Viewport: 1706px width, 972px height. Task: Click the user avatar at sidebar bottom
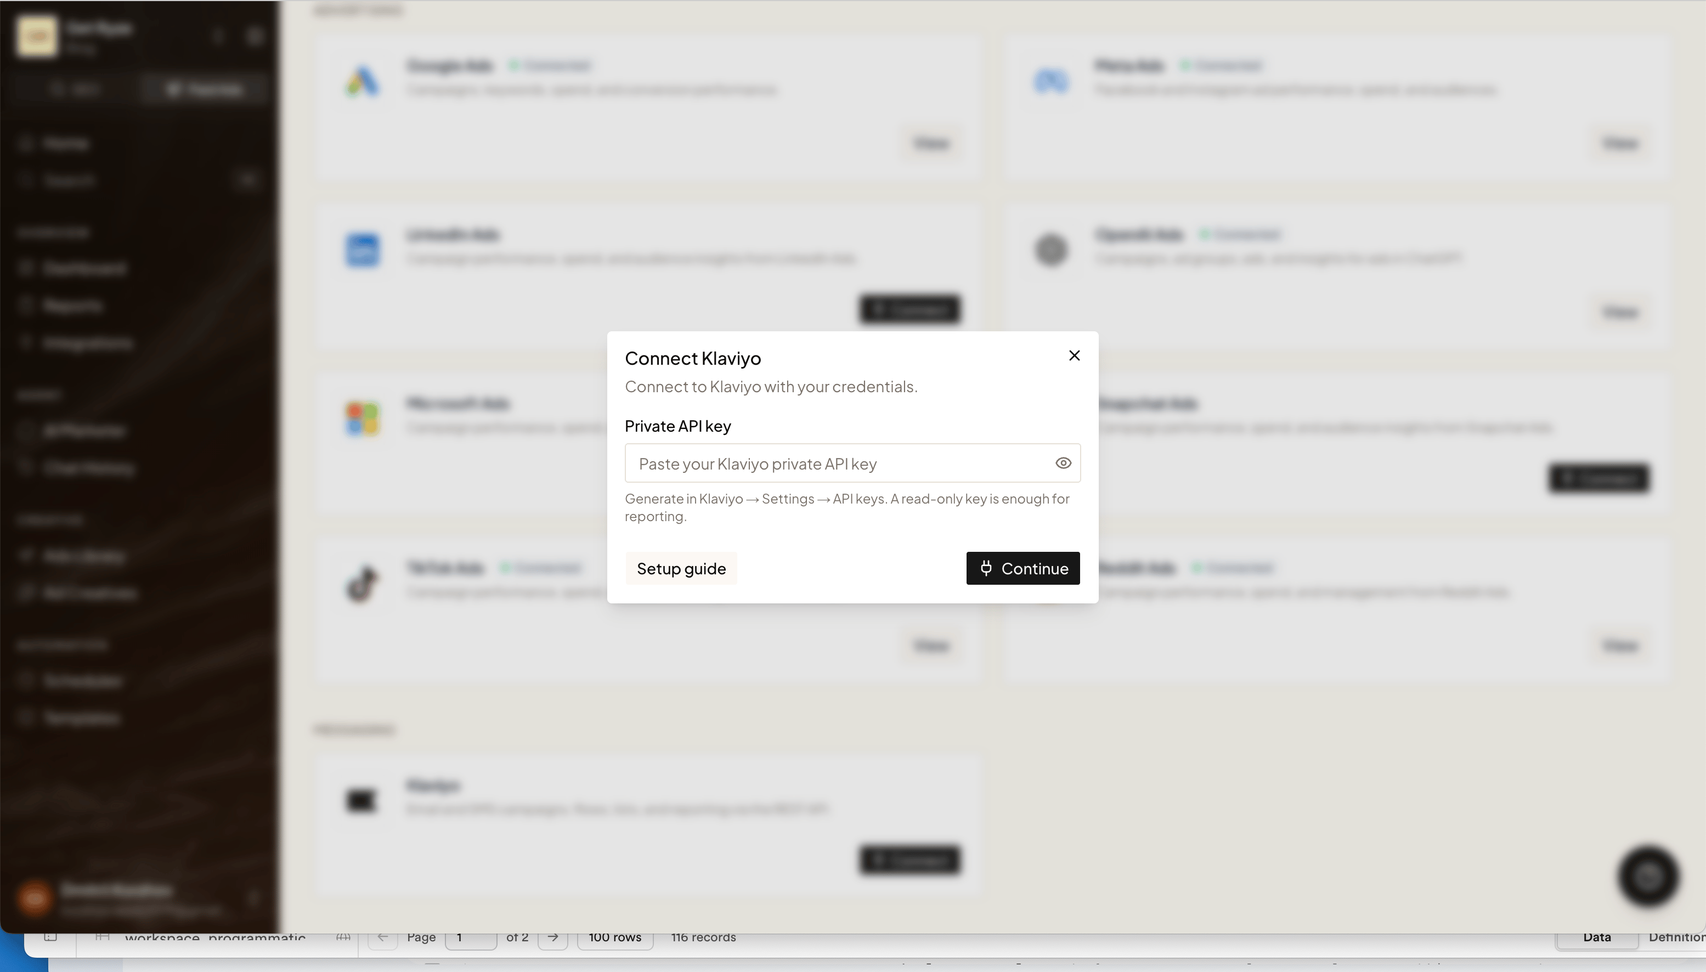pos(35,898)
